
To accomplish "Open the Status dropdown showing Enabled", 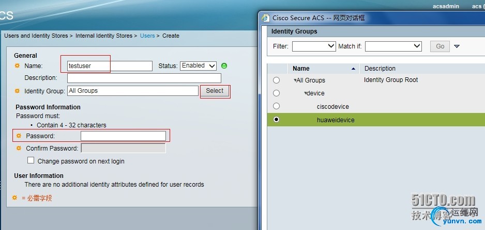I will tap(198, 65).
